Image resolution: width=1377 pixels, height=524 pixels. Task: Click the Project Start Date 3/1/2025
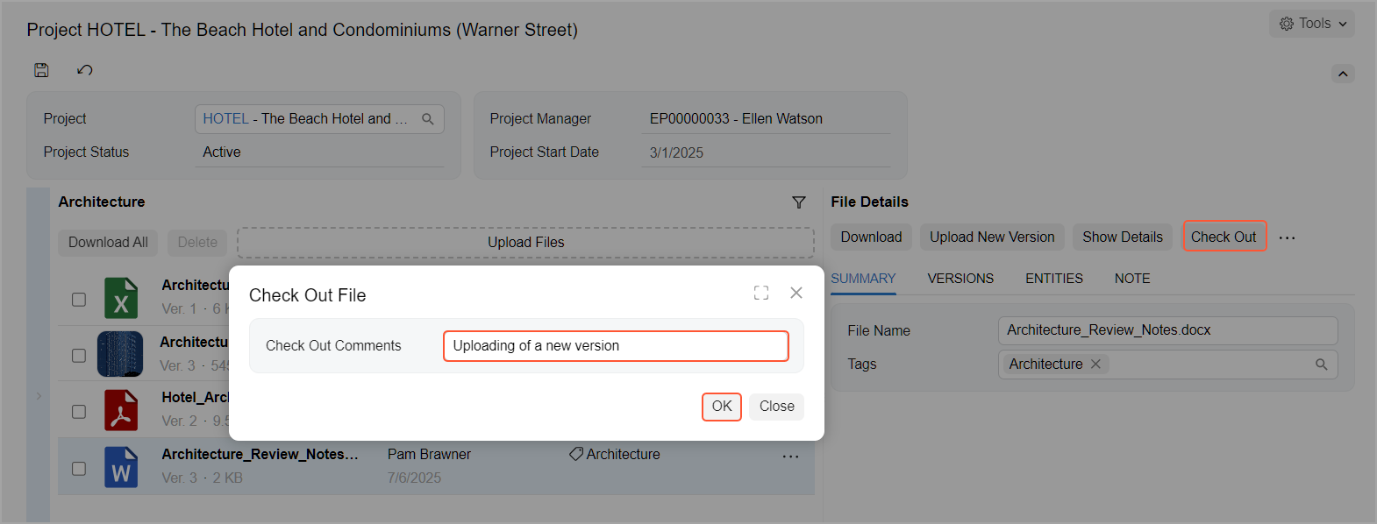coord(676,152)
